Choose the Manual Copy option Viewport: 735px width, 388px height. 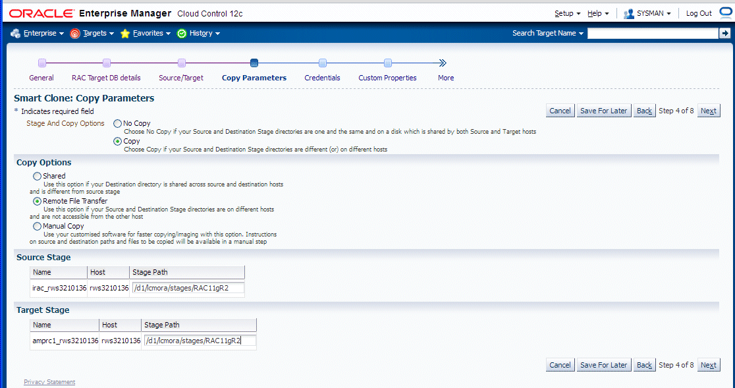pyautogui.click(x=37, y=227)
